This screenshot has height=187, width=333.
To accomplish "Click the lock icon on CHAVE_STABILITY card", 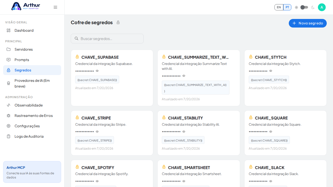I will [164, 117].
